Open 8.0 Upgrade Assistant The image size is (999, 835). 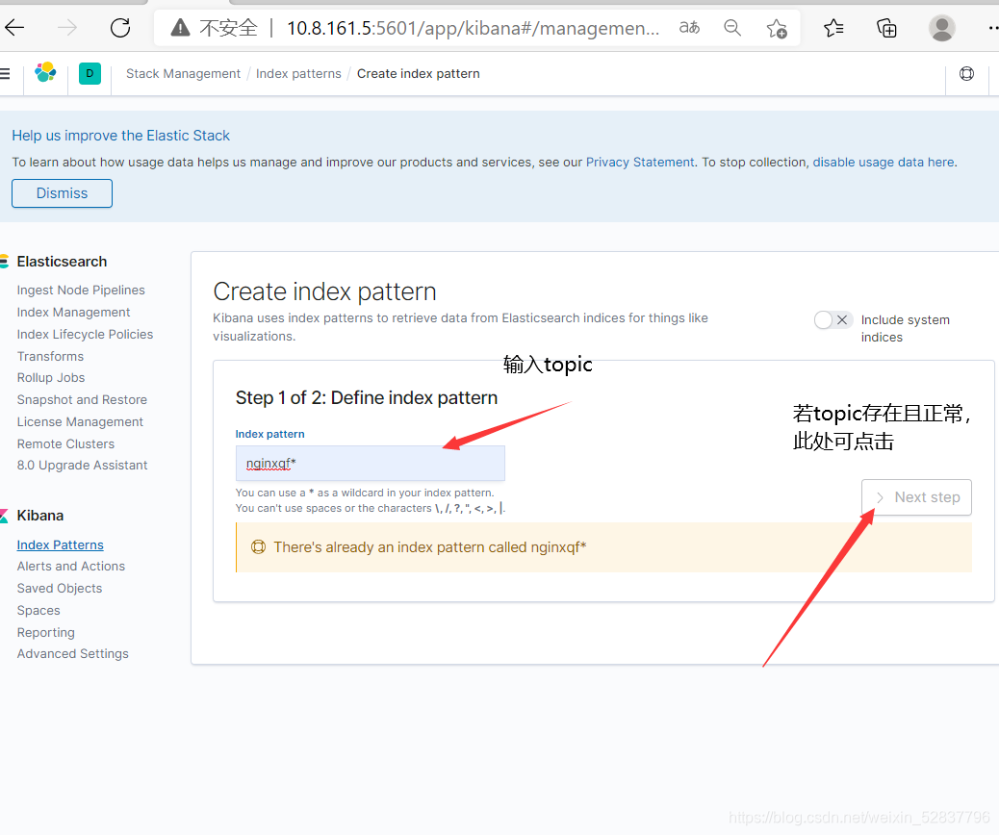point(82,465)
